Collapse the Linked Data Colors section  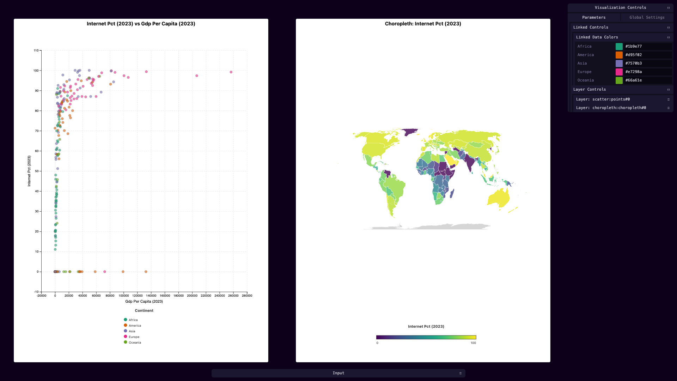[668, 37]
